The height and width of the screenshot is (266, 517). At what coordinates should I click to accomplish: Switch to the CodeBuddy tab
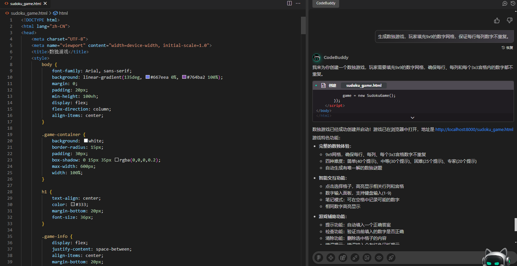click(x=325, y=4)
